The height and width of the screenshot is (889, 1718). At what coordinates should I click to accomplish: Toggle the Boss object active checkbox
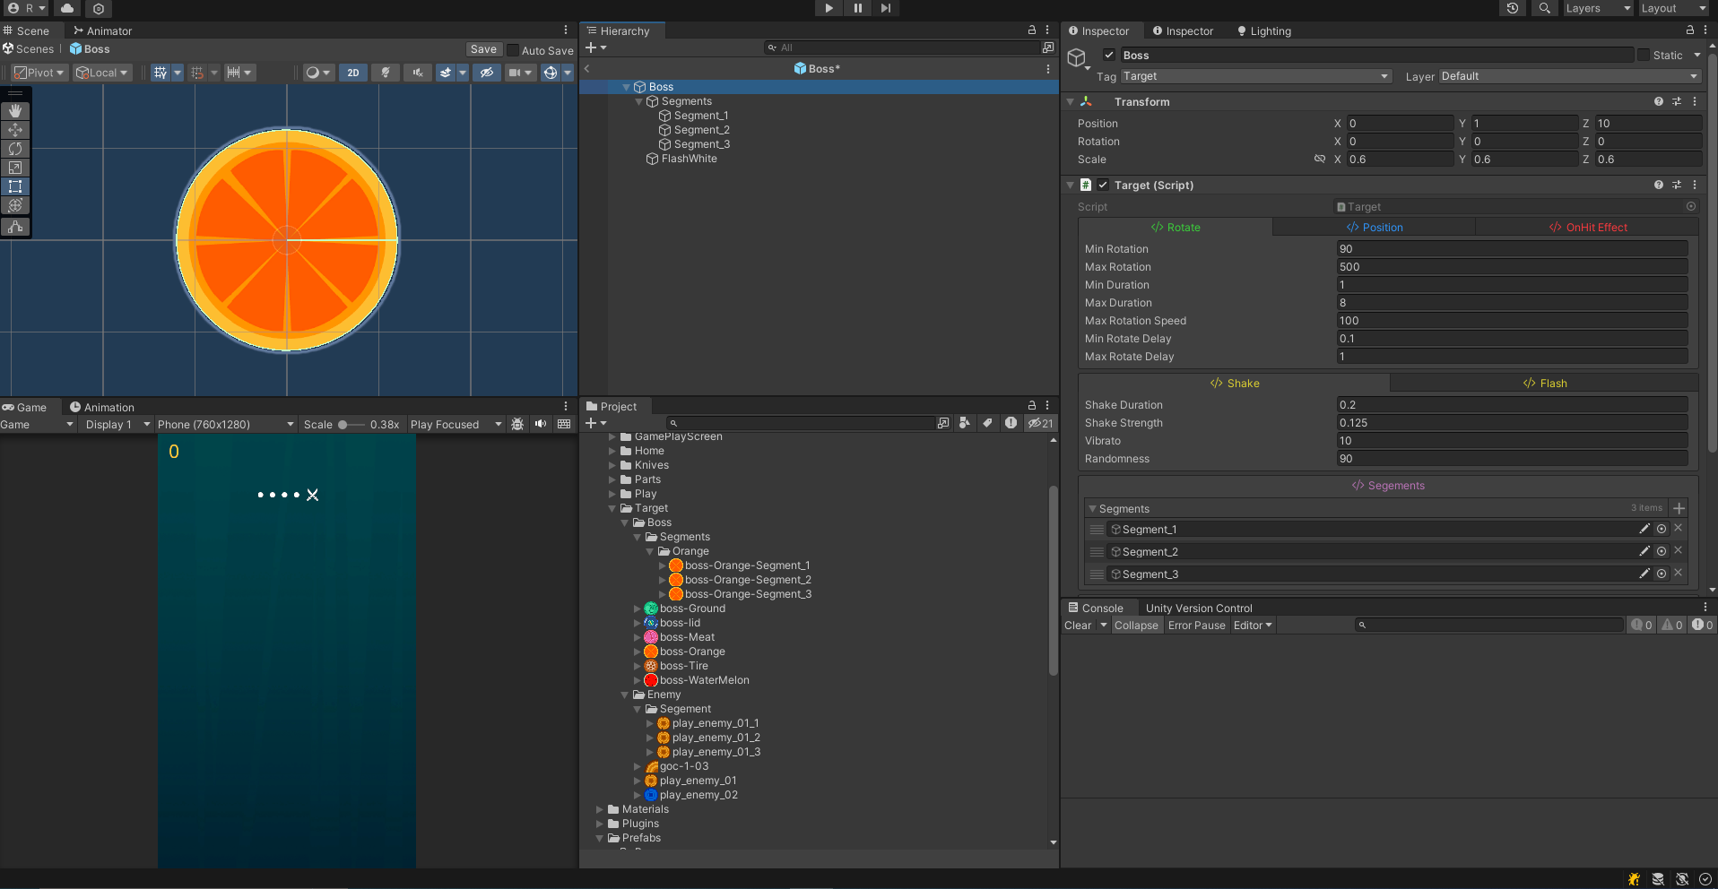point(1109,55)
